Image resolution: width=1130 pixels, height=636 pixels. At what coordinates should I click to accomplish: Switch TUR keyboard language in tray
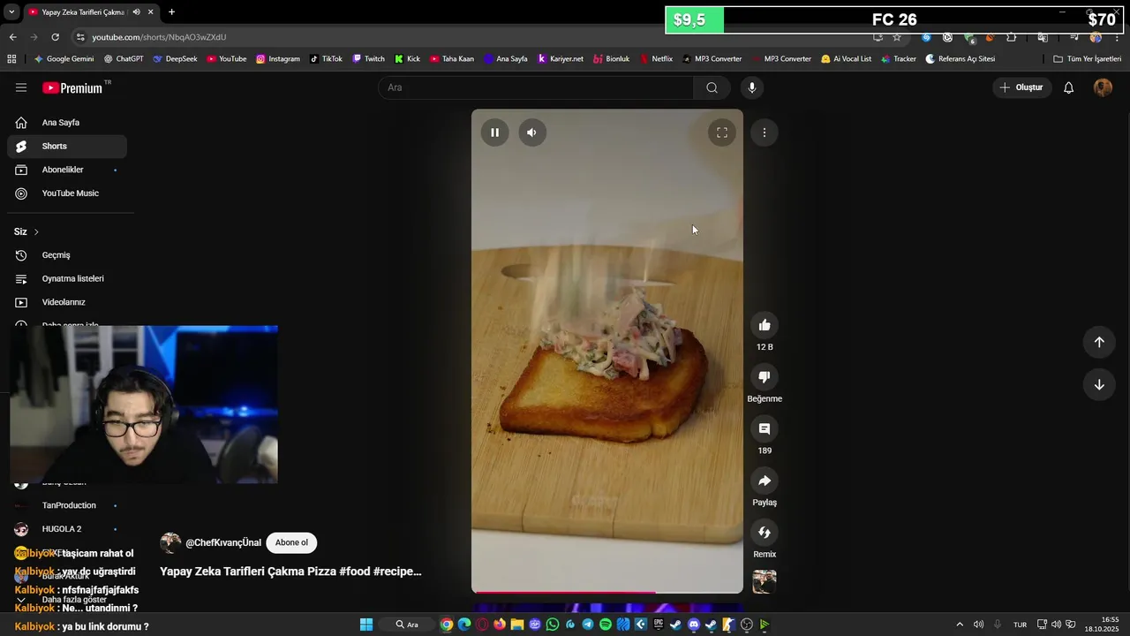pos(1020,625)
